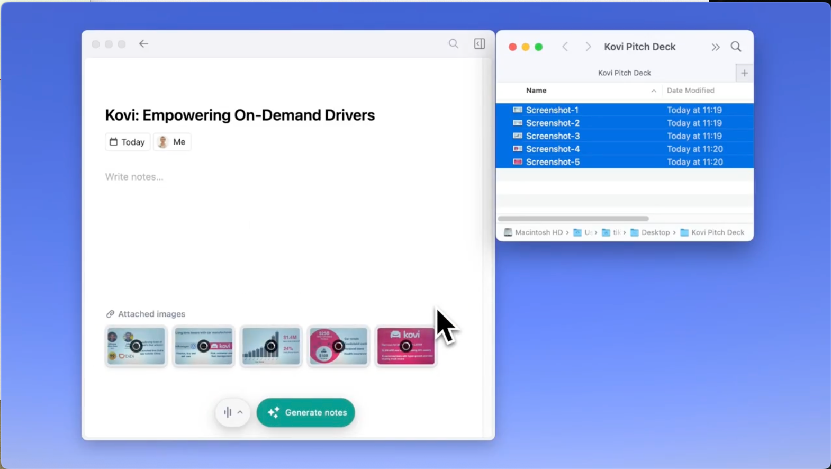Click the Desktop folder in the path bar
The image size is (831, 469).
click(650, 232)
